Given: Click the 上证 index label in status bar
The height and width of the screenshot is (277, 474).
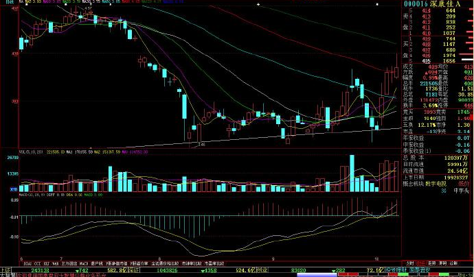Looking at the screenshot, I should pos(5,270).
